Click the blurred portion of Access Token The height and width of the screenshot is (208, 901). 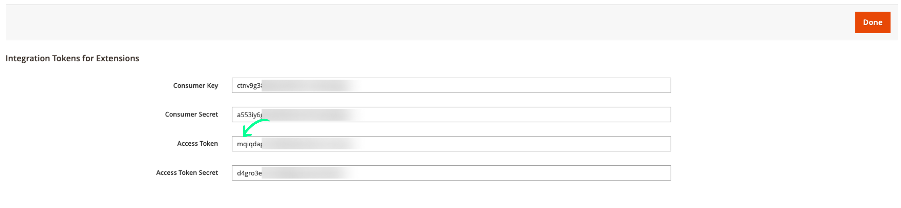click(x=308, y=144)
